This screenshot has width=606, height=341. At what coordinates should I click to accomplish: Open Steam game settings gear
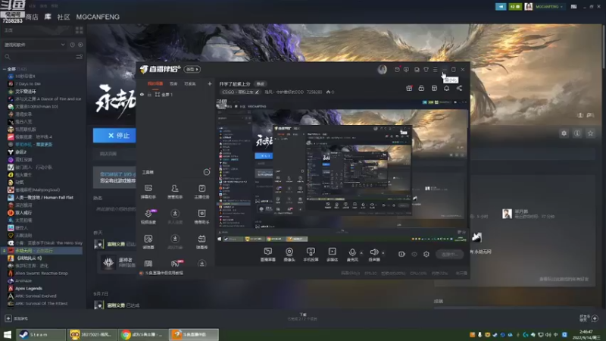(564, 133)
